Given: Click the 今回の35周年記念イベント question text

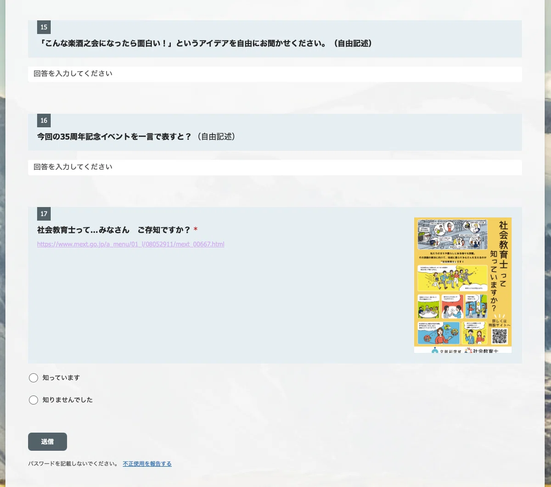Looking at the screenshot, I should (x=137, y=137).
